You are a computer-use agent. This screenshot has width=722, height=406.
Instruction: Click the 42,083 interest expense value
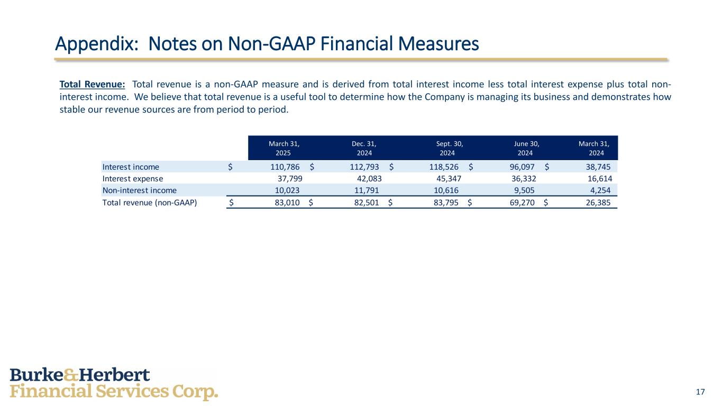(369, 179)
